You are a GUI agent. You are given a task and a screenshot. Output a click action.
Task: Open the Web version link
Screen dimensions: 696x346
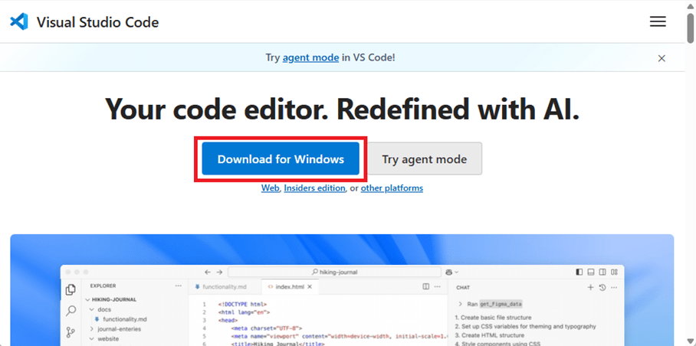click(270, 188)
